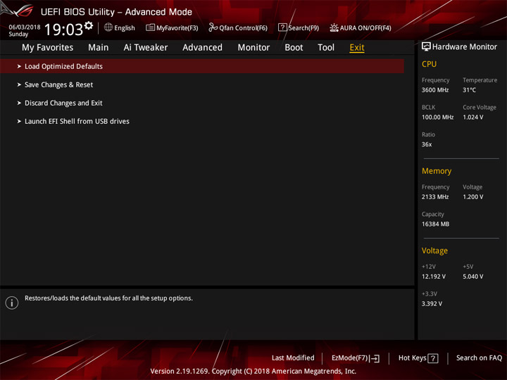Click the MyFavorite list icon

click(150, 27)
